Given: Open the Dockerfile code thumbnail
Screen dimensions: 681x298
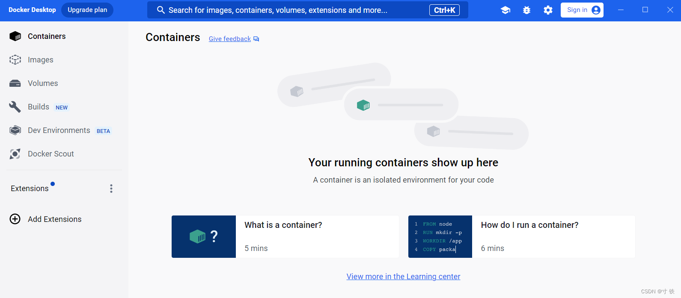Looking at the screenshot, I should pyautogui.click(x=440, y=236).
